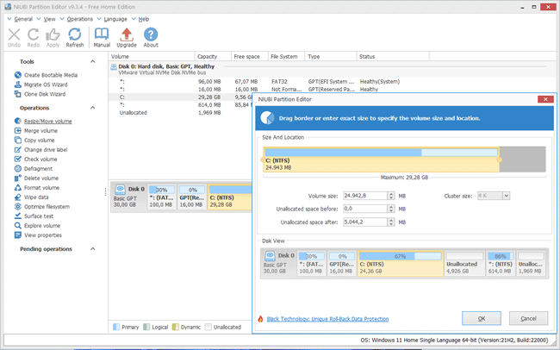The image size is (560, 350).
Task: Click the Redo toolbar icon
Action: click(34, 38)
